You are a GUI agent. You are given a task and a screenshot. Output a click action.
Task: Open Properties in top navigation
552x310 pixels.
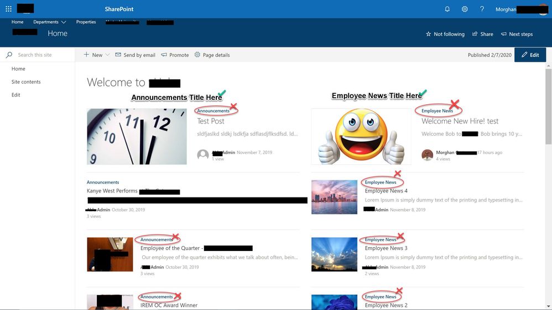coord(86,22)
